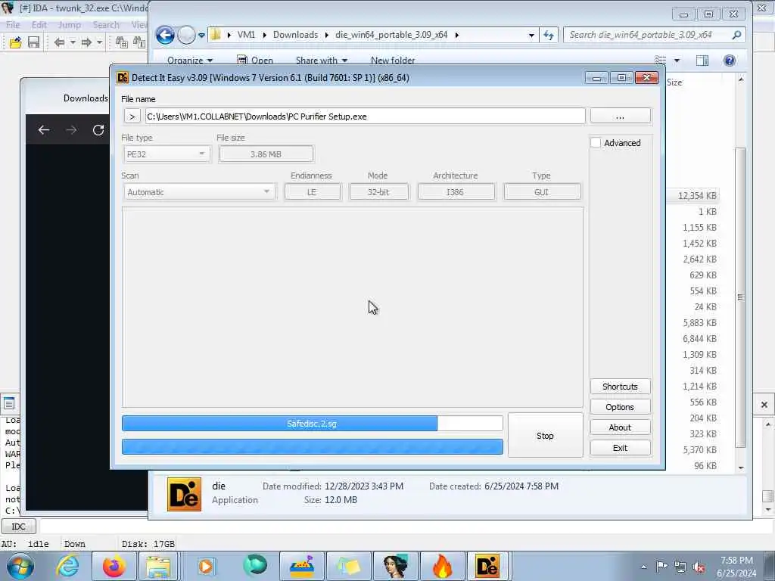The width and height of the screenshot is (775, 581).
Task: Click the Firefox taskbar icon
Action: pyautogui.click(x=114, y=566)
